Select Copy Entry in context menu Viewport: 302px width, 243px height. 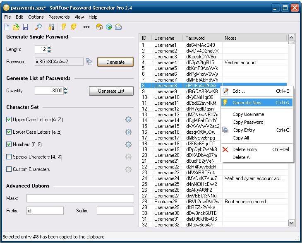coord(257,130)
